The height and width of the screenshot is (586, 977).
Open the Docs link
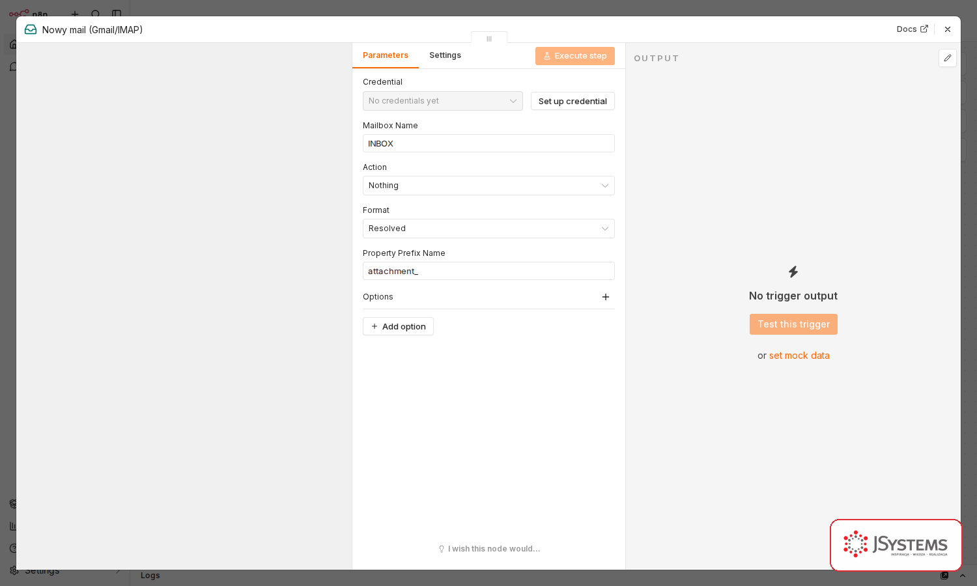tap(912, 29)
